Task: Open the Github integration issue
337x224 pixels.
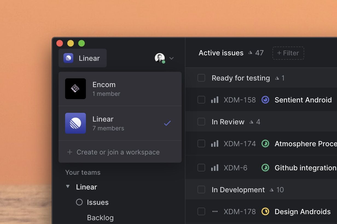Action: [306, 168]
